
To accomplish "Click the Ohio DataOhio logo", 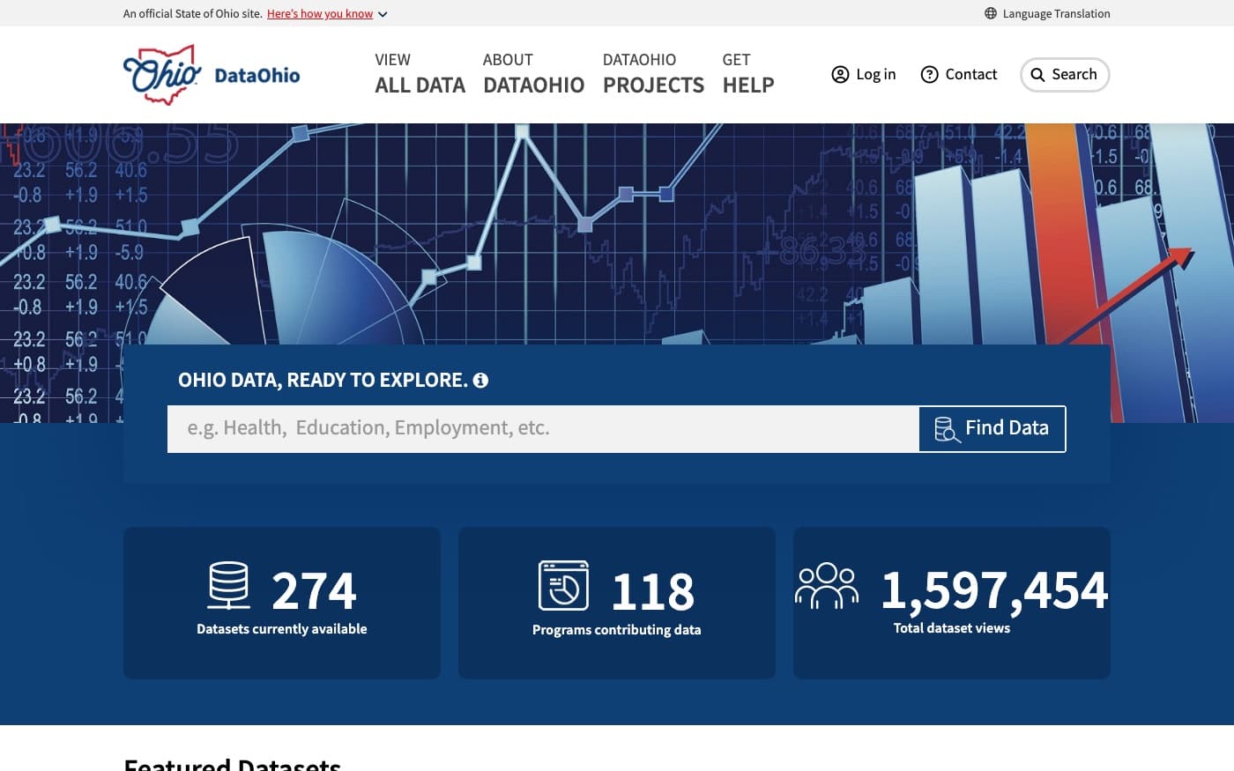I will pos(212,75).
